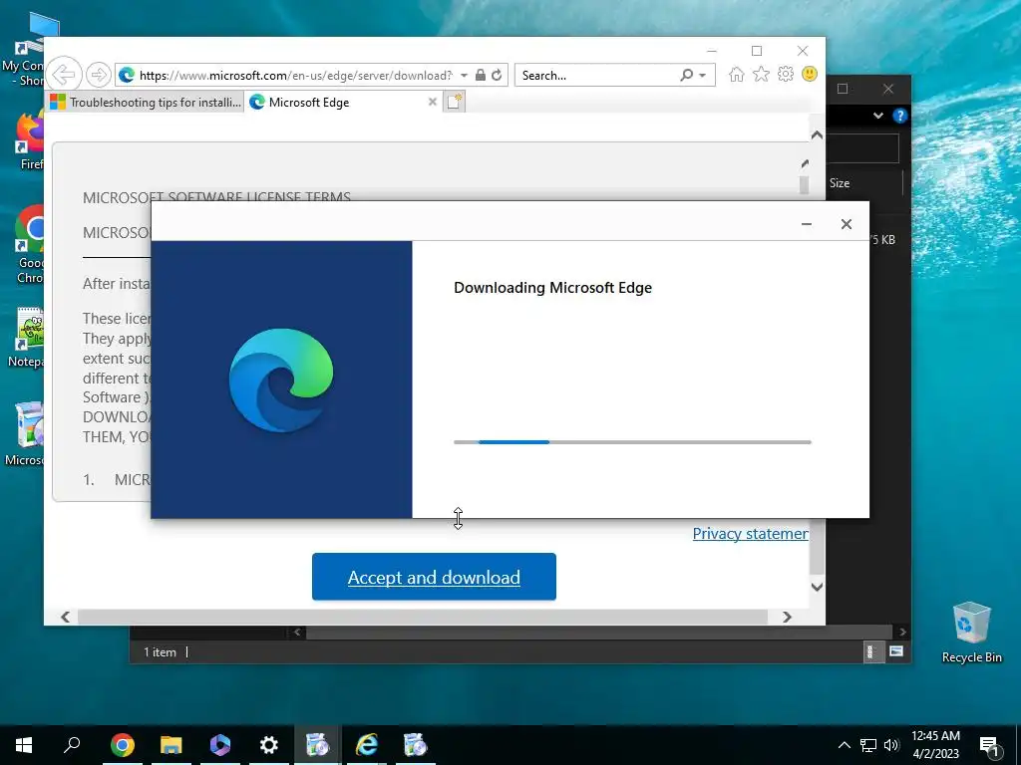Click the Forward arrow in Internet Explorer
The image size is (1021, 765).
pos(98,75)
